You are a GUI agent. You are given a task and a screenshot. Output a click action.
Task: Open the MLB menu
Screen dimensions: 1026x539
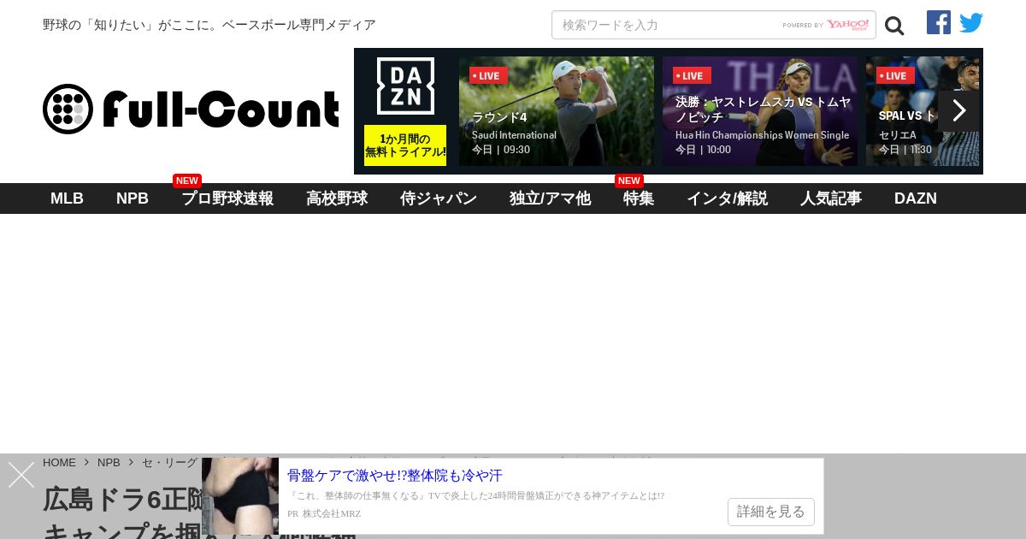[67, 198]
